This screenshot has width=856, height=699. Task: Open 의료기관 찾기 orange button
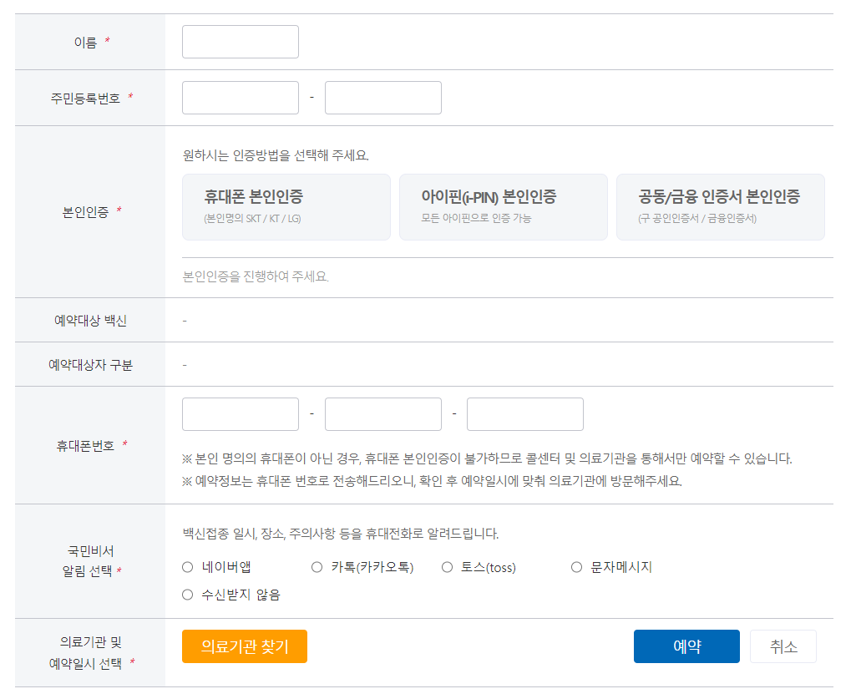pos(245,646)
